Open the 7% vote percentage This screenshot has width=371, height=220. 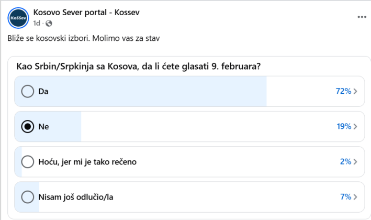[346, 197]
